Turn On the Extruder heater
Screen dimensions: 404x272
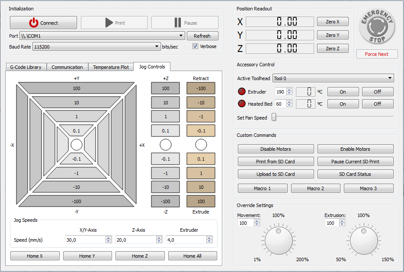[343, 91]
